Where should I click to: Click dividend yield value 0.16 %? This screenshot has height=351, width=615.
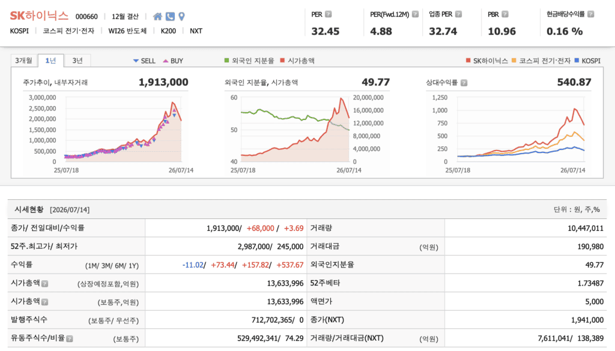(565, 31)
